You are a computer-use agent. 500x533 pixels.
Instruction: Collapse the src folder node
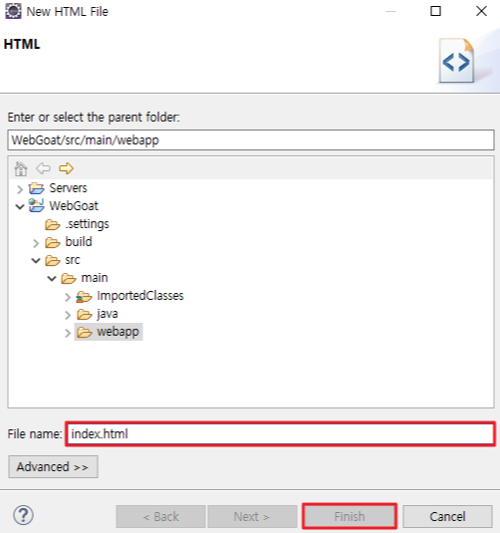[36, 261]
